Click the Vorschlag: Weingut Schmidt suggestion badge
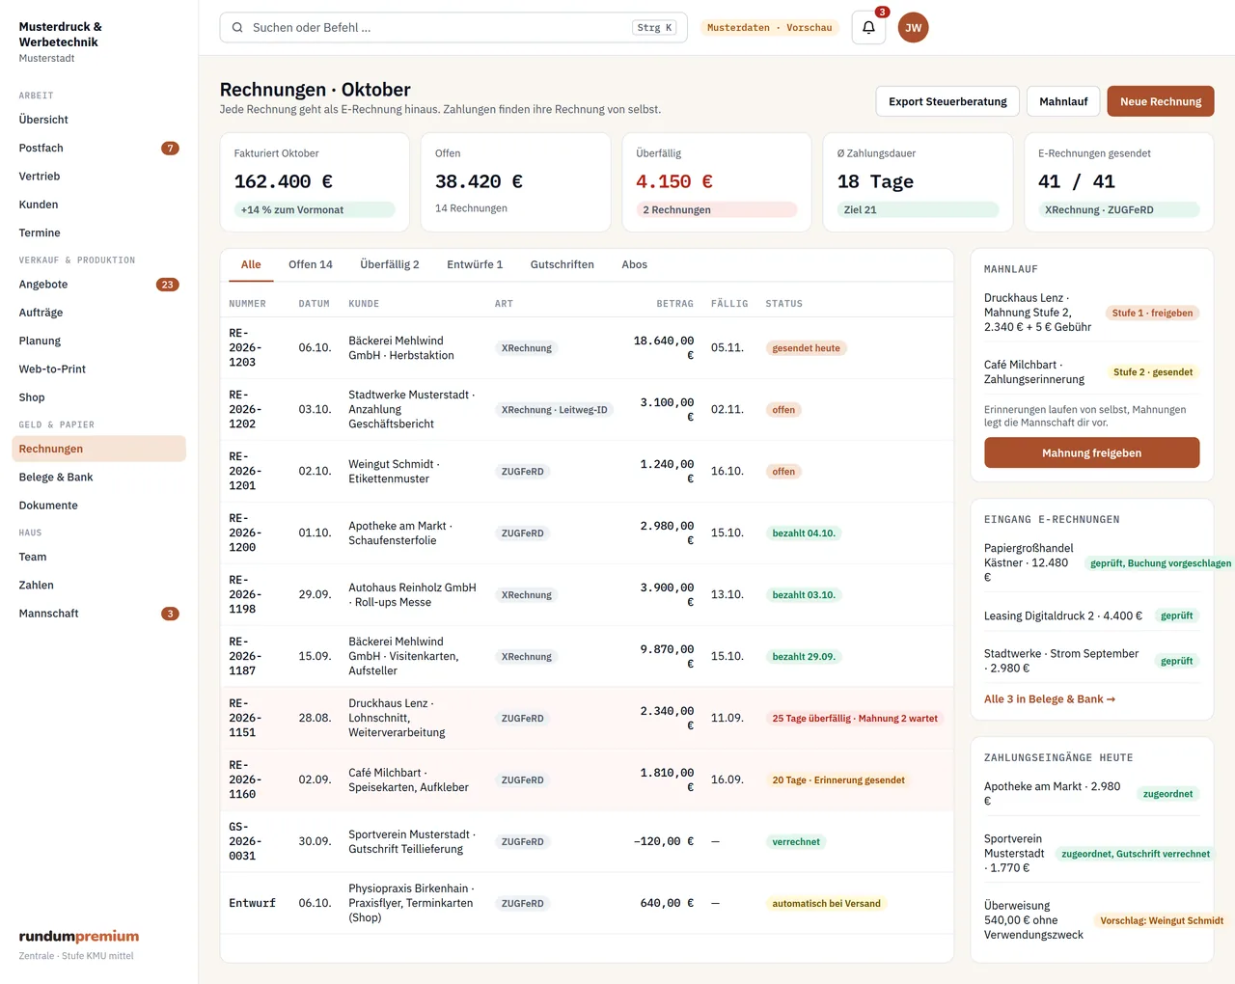 (1162, 920)
